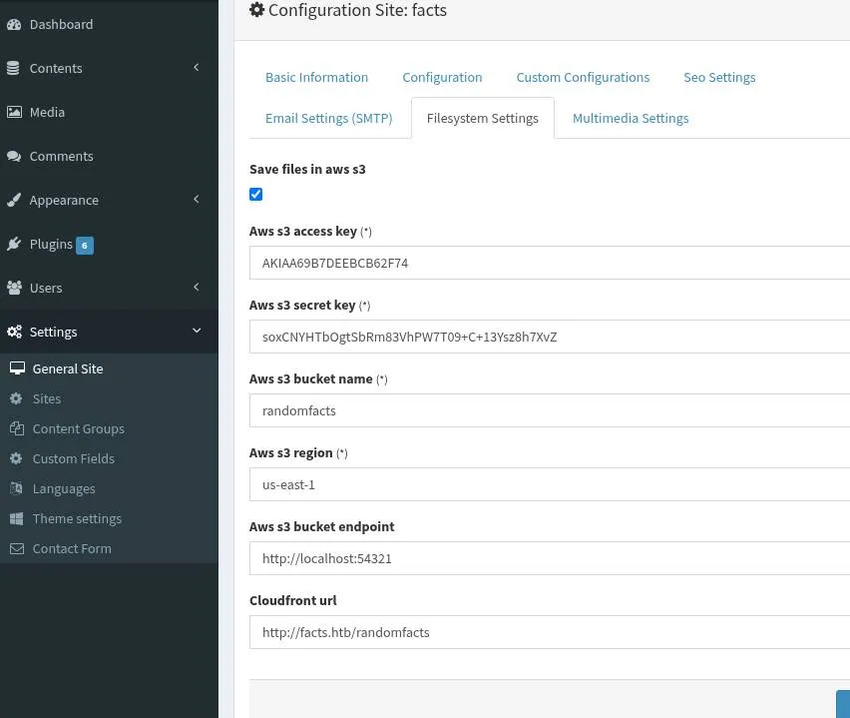The width and height of the screenshot is (850, 718).
Task: Click the Dashboard palette icon
Action: click(14, 24)
